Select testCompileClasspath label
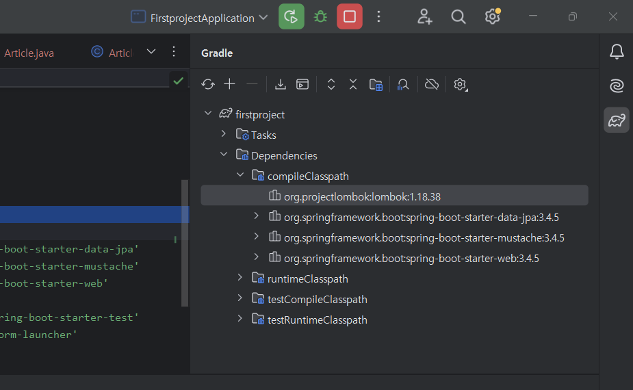 tap(318, 300)
